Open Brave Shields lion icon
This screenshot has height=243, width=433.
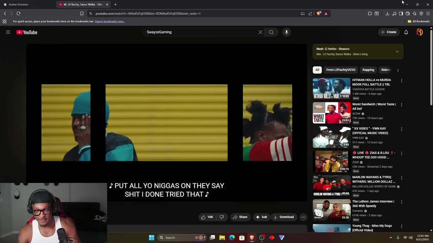319,13
